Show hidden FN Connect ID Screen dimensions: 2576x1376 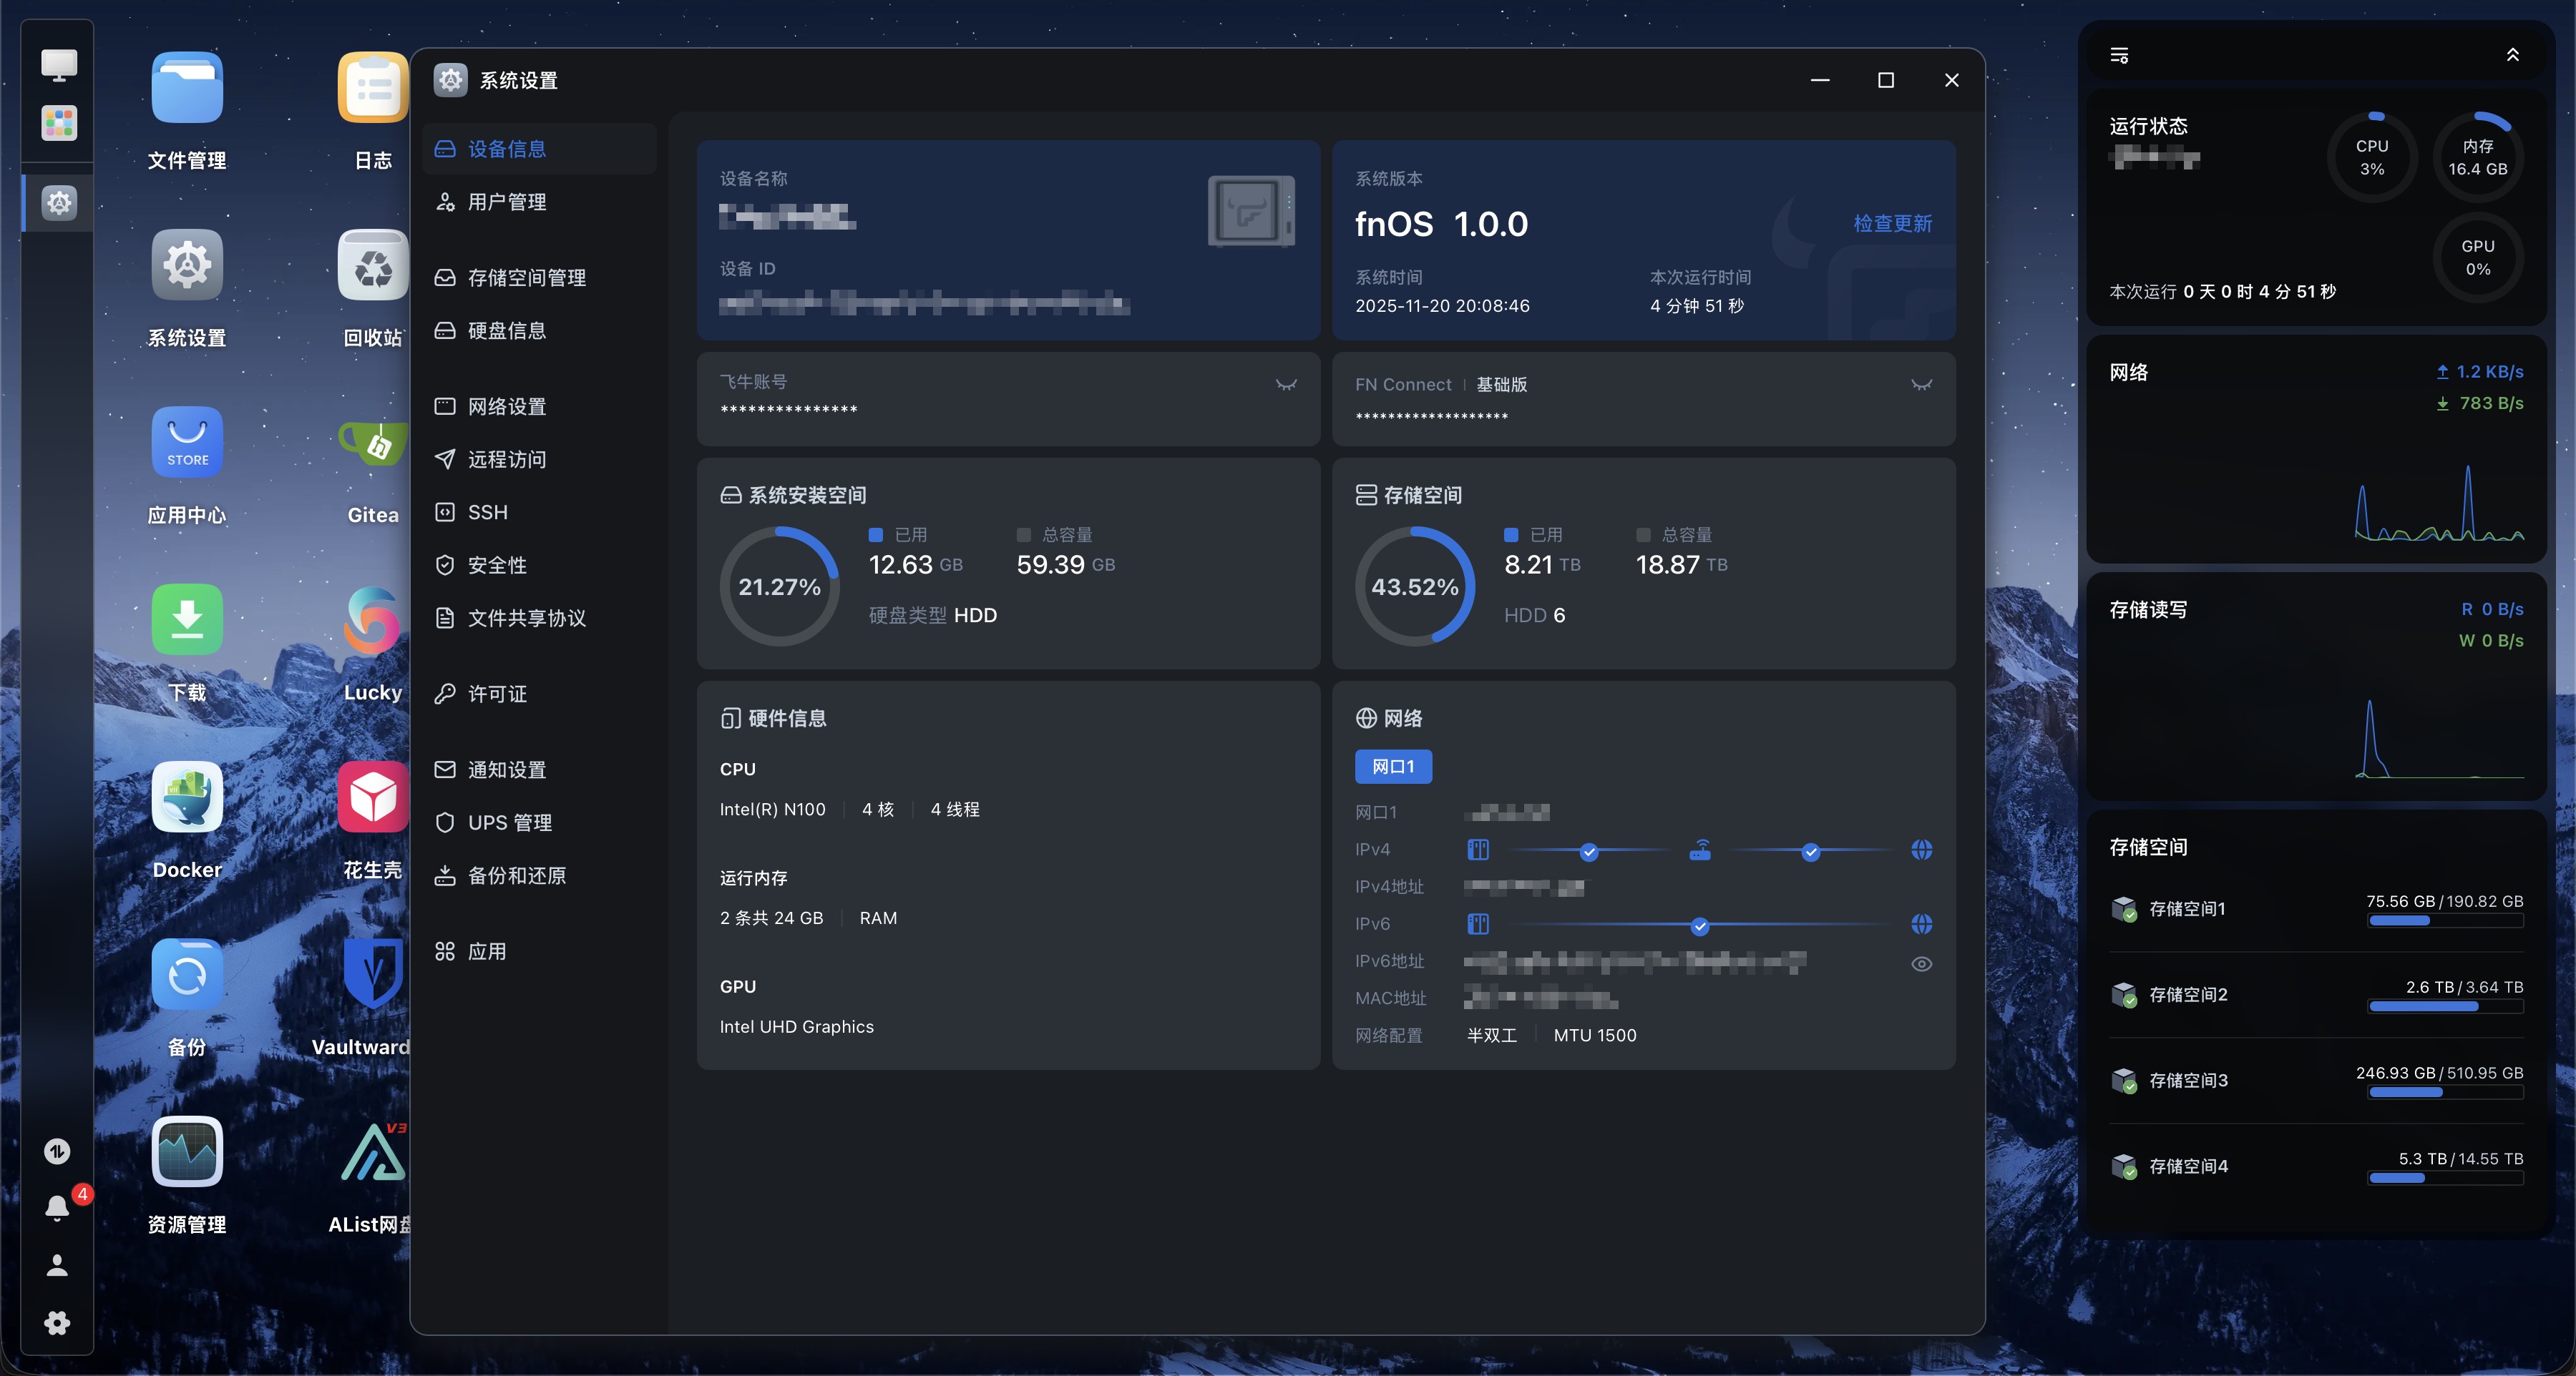1921,385
